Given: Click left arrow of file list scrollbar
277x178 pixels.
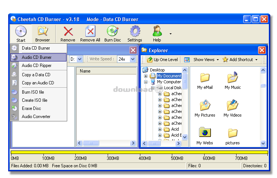Looking at the screenshot, I should tap(79, 143).
